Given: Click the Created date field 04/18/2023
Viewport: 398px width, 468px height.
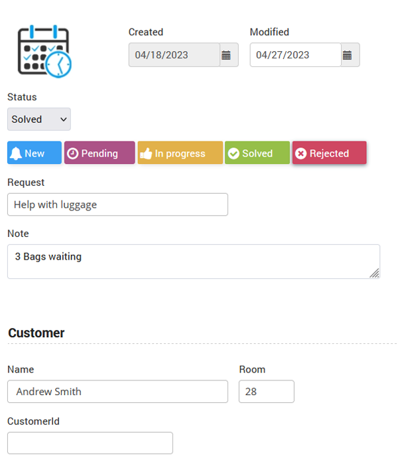Looking at the screenshot, I should tap(174, 55).
